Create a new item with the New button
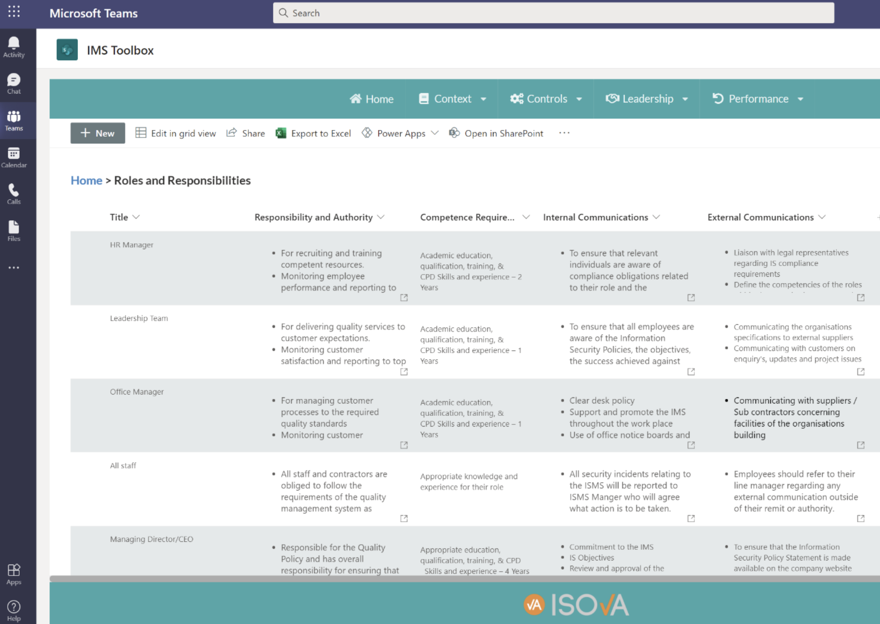 pyautogui.click(x=97, y=133)
